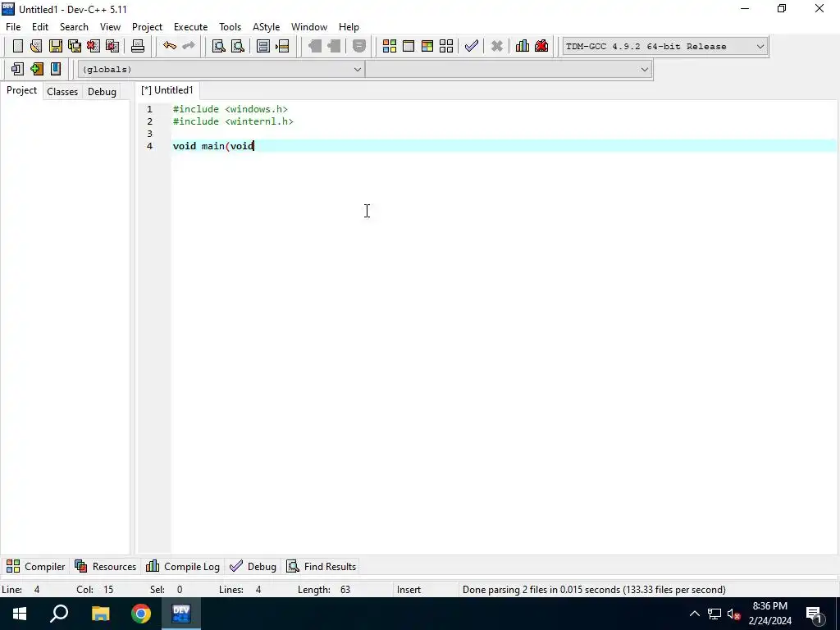Open the Search menu
The image size is (840, 630).
pyautogui.click(x=74, y=27)
